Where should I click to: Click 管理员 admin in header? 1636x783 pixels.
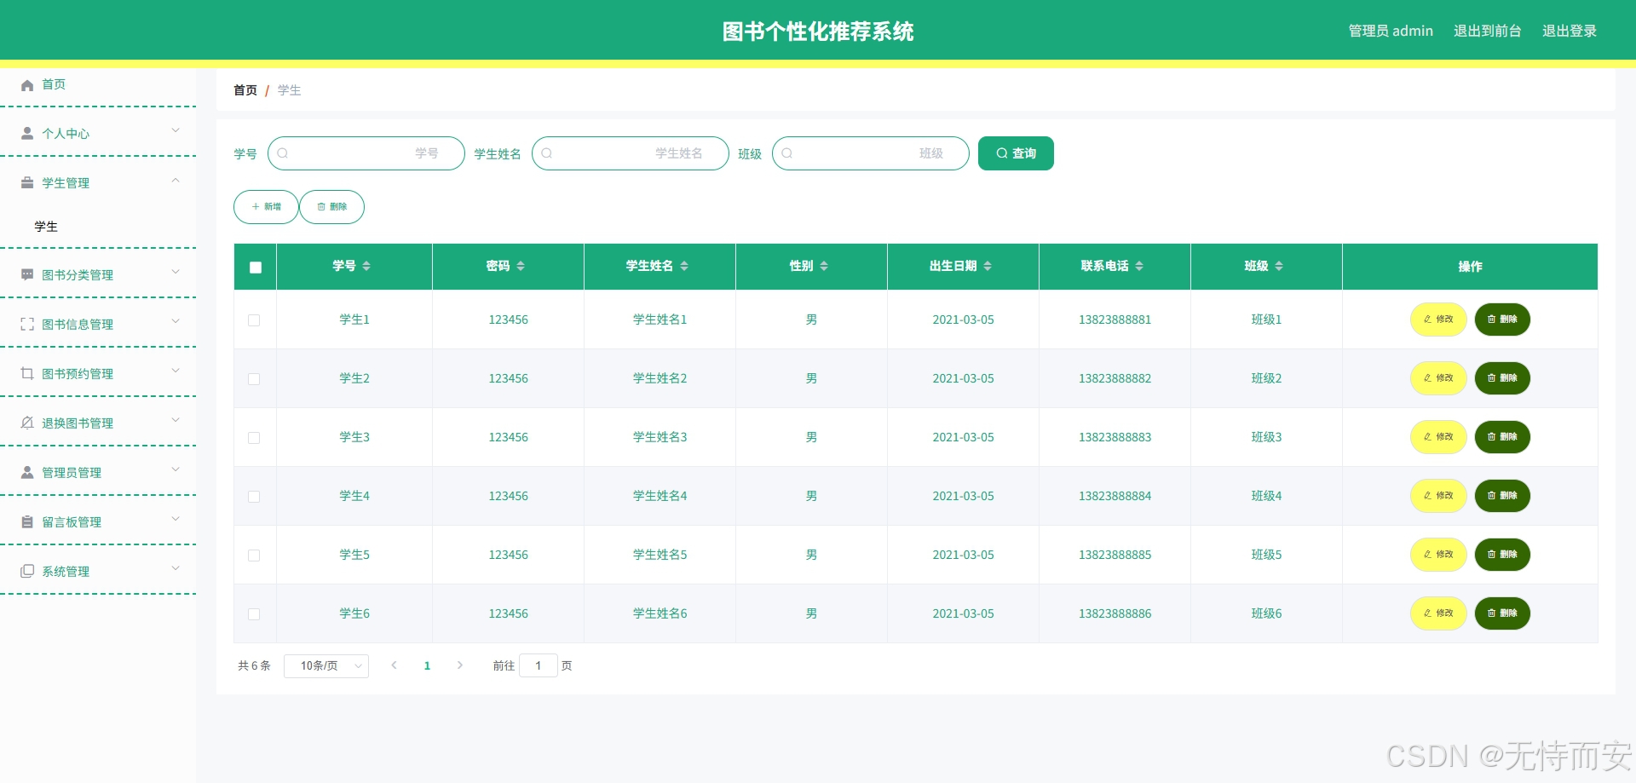click(1391, 31)
